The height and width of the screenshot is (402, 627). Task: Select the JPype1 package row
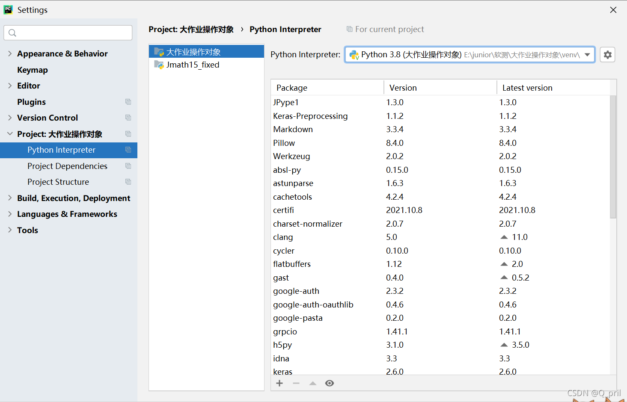click(440, 102)
